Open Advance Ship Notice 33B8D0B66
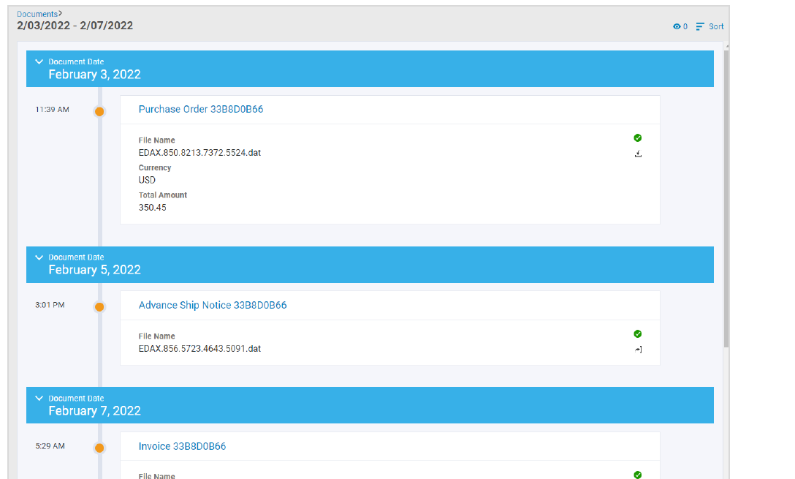Image resolution: width=795 pixels, height=479 pixels. [213, 305]
